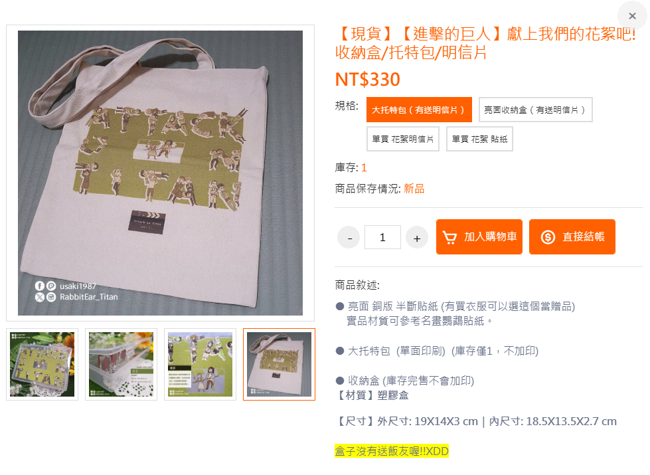Click the dollar coin checkout icon
The height and width of the screenshot is (475, 650).
point(548,237)
